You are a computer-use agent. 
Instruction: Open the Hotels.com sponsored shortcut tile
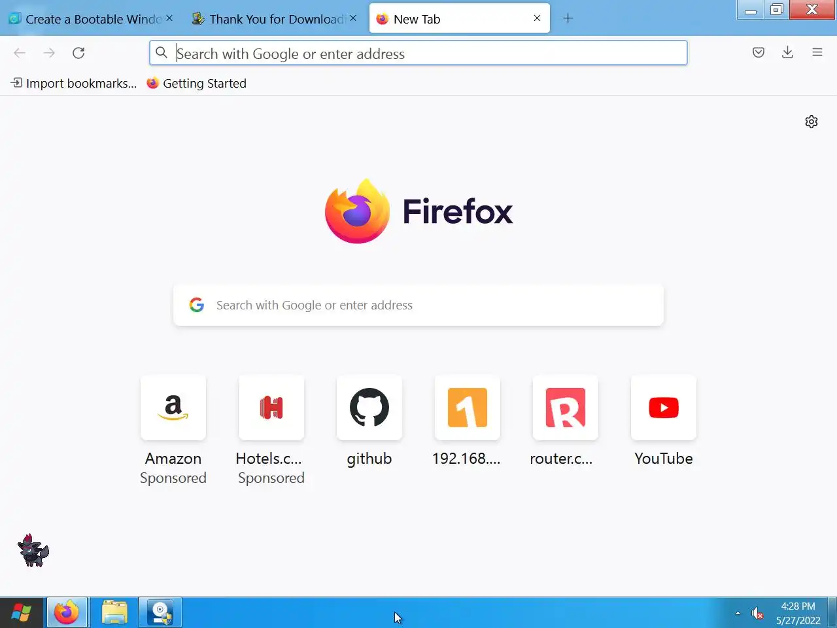coord(271,408)
